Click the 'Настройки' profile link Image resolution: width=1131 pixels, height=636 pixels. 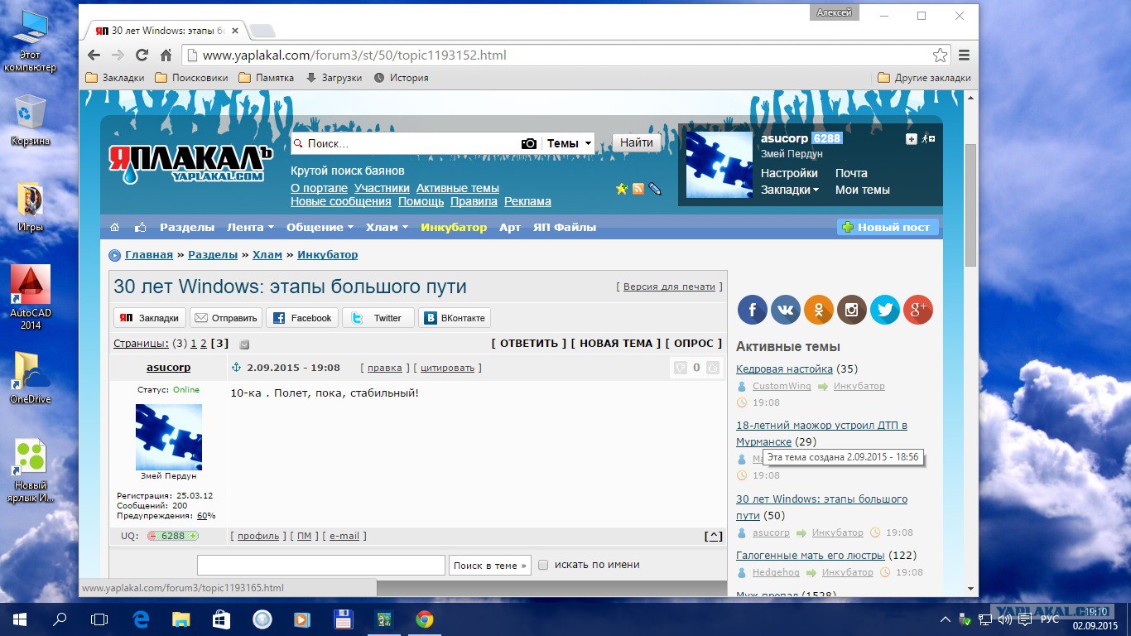pos(789,173)
